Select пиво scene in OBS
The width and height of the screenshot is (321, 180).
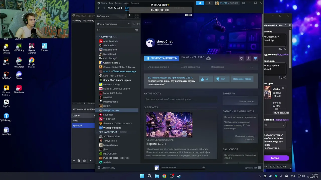pyautogui.click(x=83, y=120)
